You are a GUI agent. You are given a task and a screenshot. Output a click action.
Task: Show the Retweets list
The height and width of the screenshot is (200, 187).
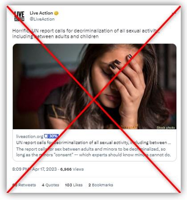pos(24,185)
